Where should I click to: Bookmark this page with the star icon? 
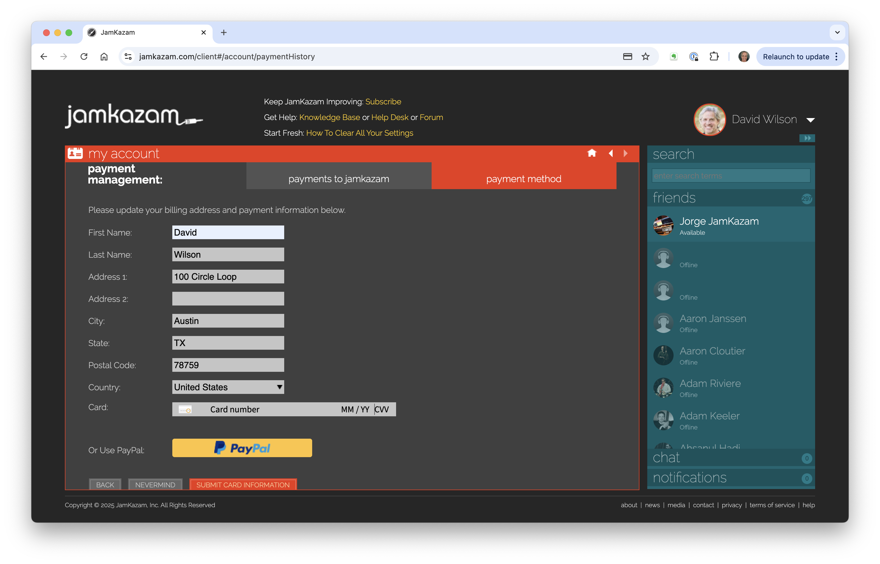pos(645,57)
